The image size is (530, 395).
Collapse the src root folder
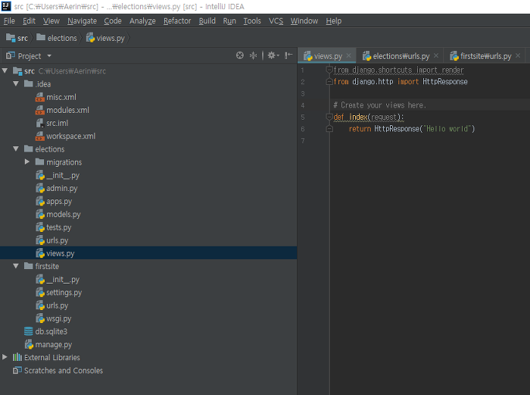pos(5,71)
